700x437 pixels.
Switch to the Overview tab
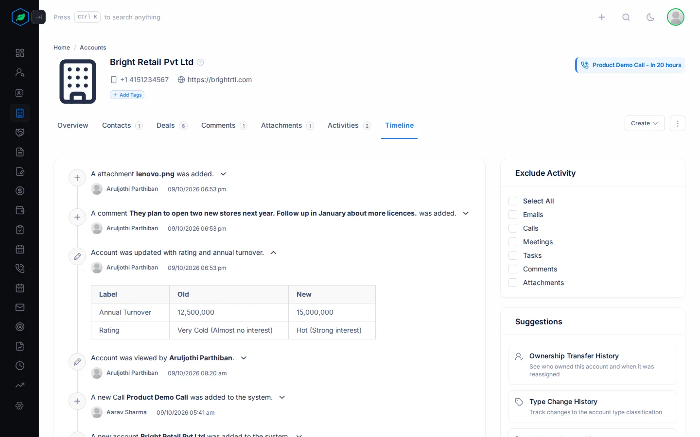click(73, 125)
